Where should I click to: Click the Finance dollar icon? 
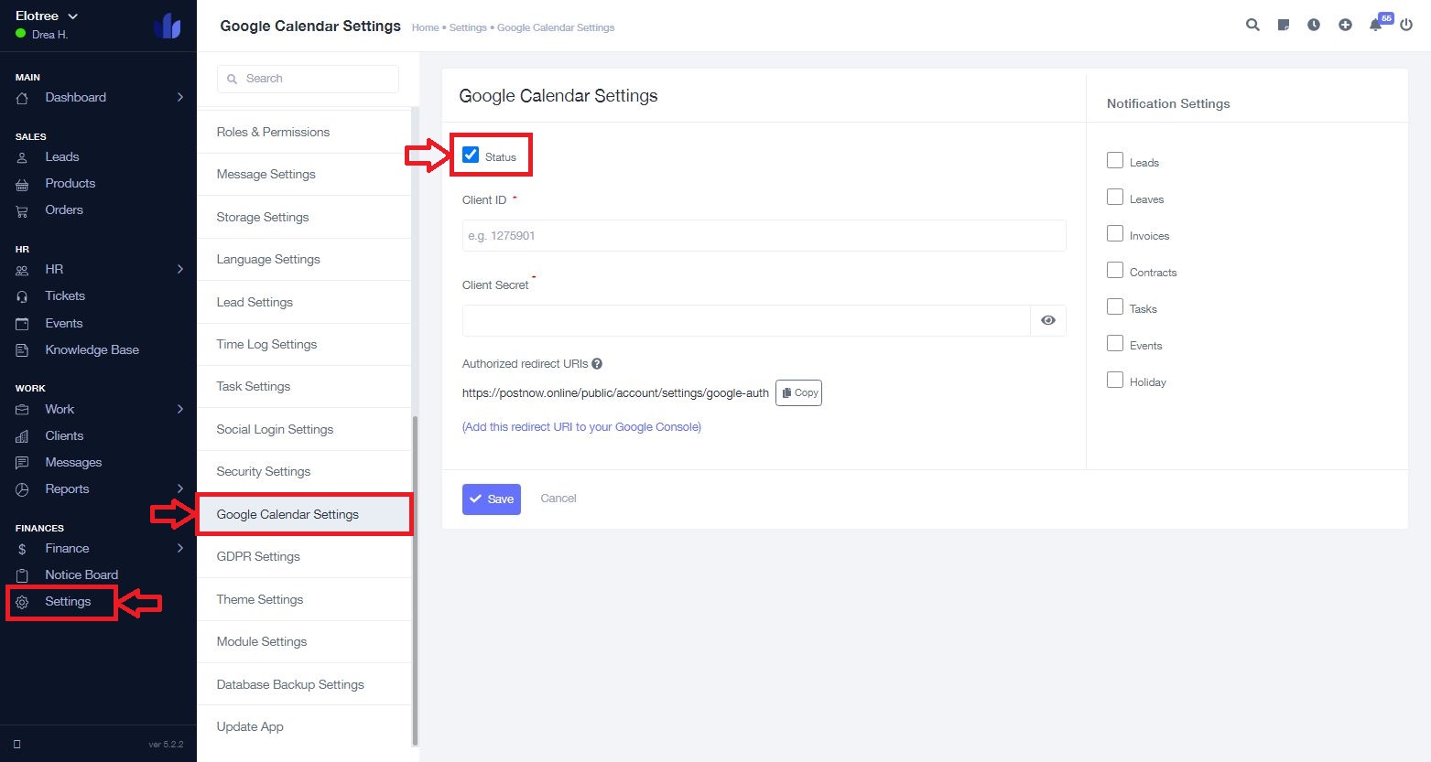[22, 549]
